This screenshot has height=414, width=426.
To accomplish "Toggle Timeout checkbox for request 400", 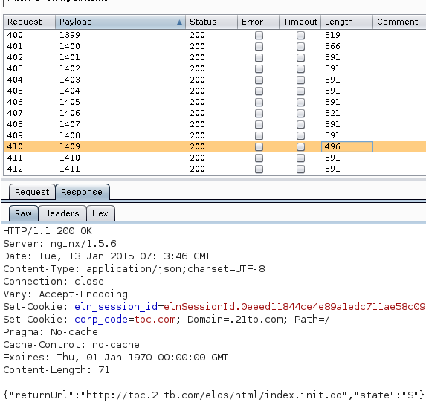I will 300,36.
